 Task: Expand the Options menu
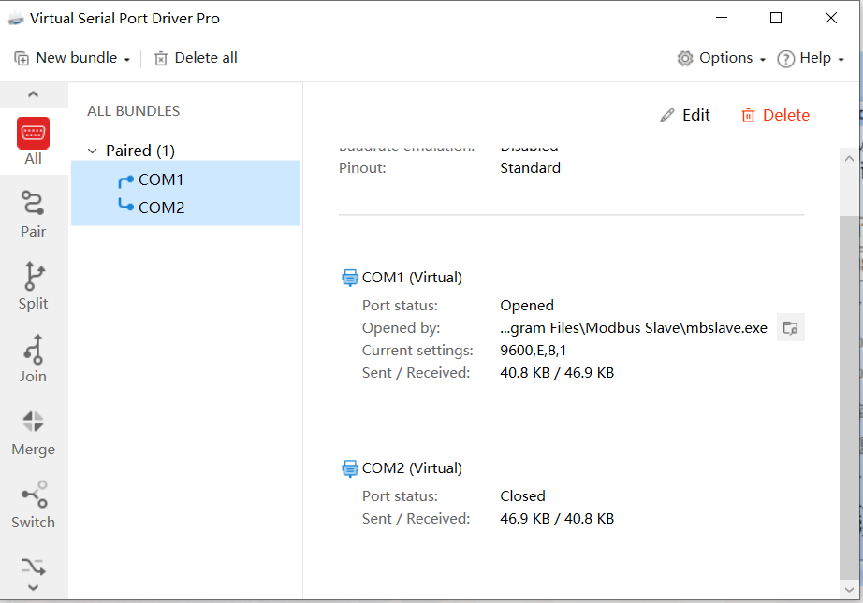click(722, 58)
